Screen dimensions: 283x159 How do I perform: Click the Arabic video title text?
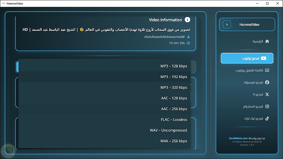click(106, 30)
